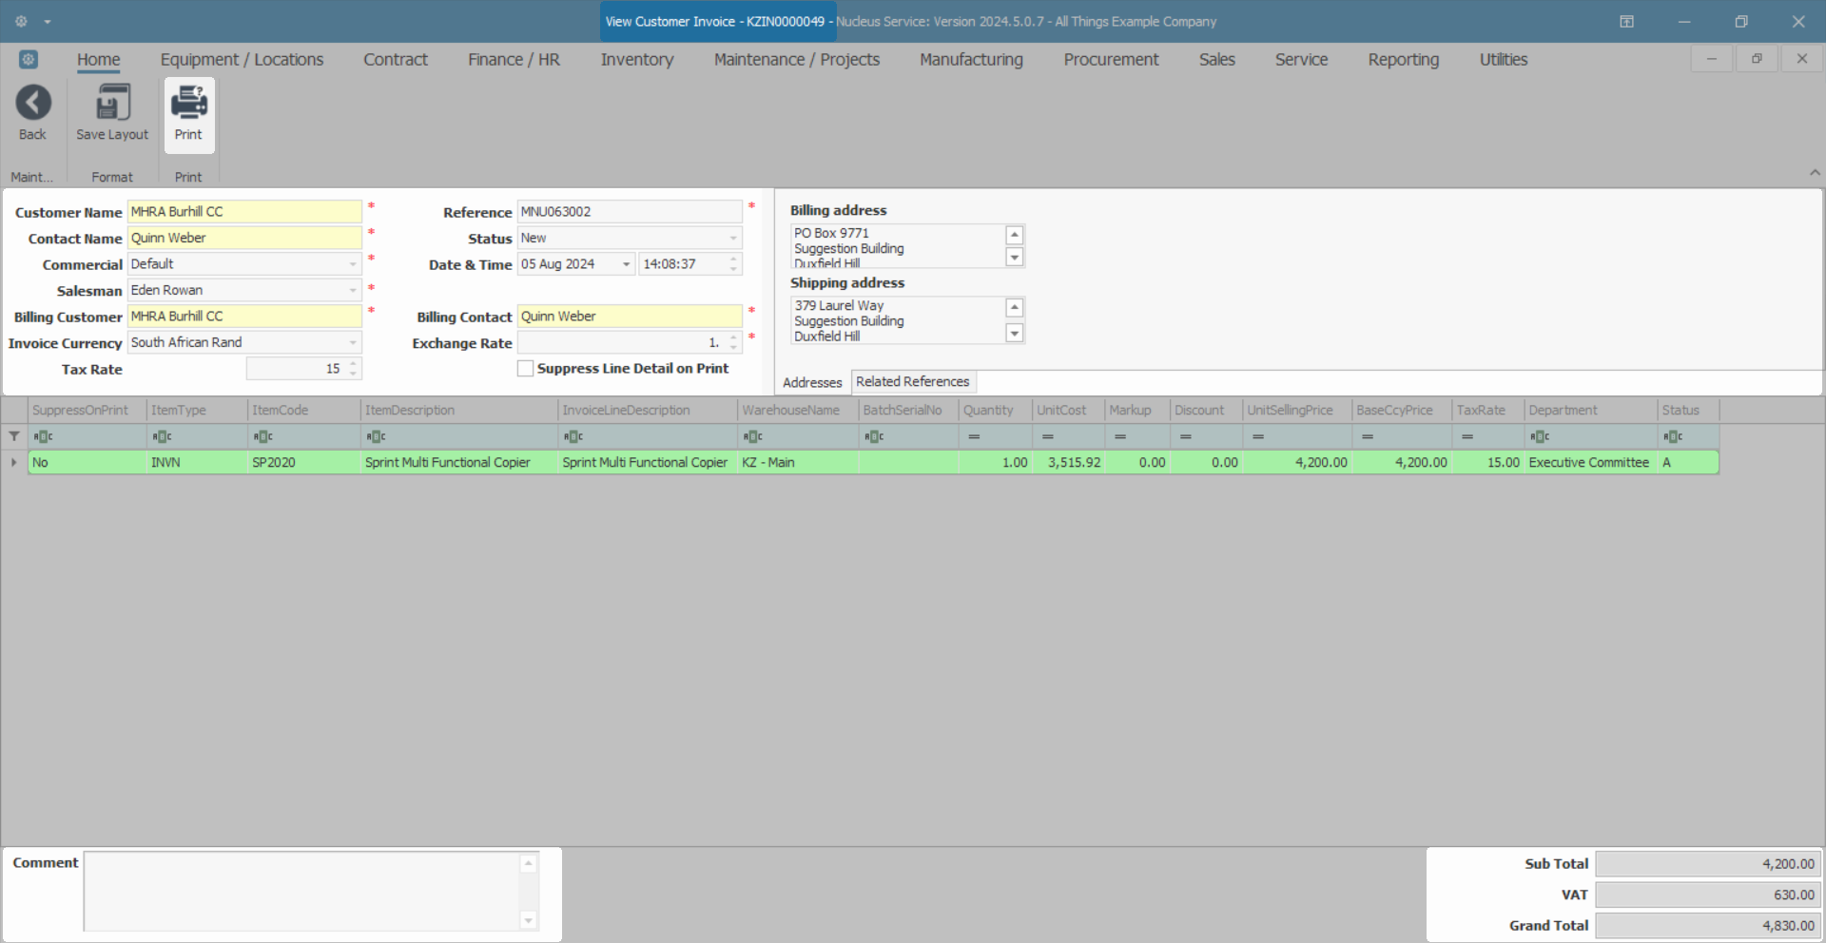Click the BatchSerialNo column filter icon
This screenshot has width=1826, height=943.
[x=874, y=436]
